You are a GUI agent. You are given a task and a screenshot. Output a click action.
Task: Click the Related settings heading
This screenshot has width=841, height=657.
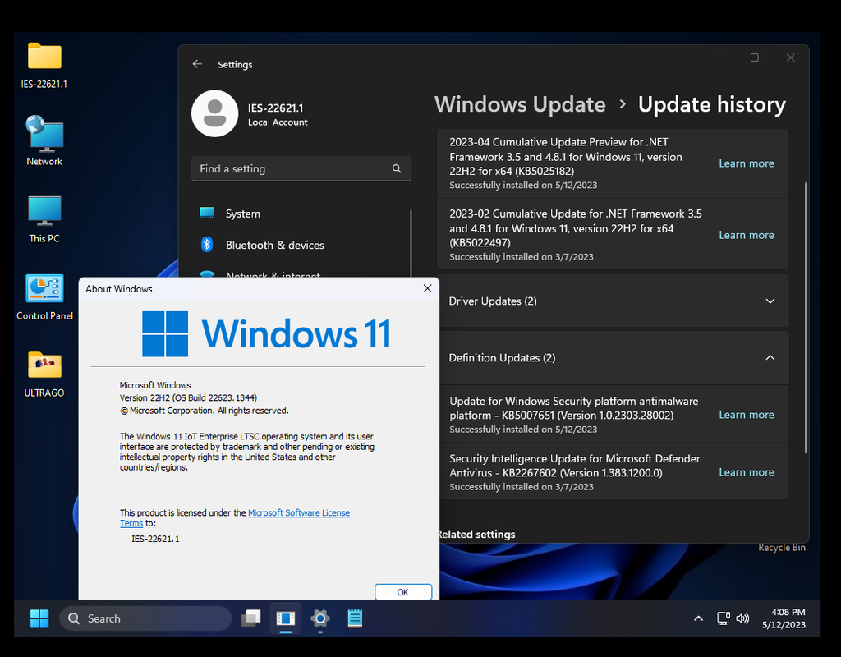coord(476,534)
